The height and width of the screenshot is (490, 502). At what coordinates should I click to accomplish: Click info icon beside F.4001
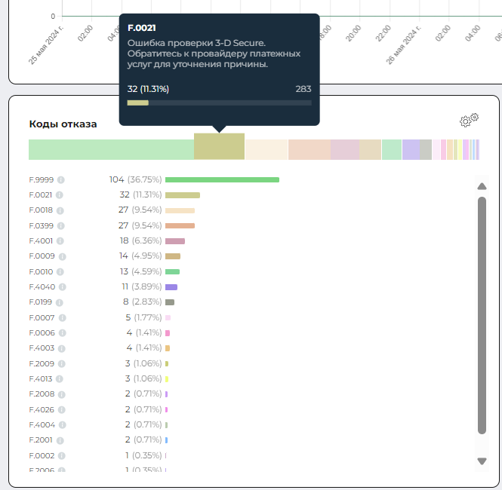(60, 241)
